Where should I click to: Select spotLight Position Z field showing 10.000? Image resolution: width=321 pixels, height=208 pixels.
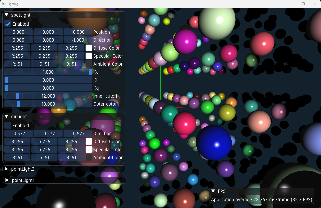click(x=78, y=32)
